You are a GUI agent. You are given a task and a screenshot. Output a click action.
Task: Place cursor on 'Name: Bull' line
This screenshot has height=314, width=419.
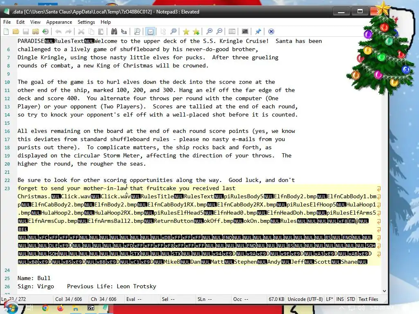(34, 278)
